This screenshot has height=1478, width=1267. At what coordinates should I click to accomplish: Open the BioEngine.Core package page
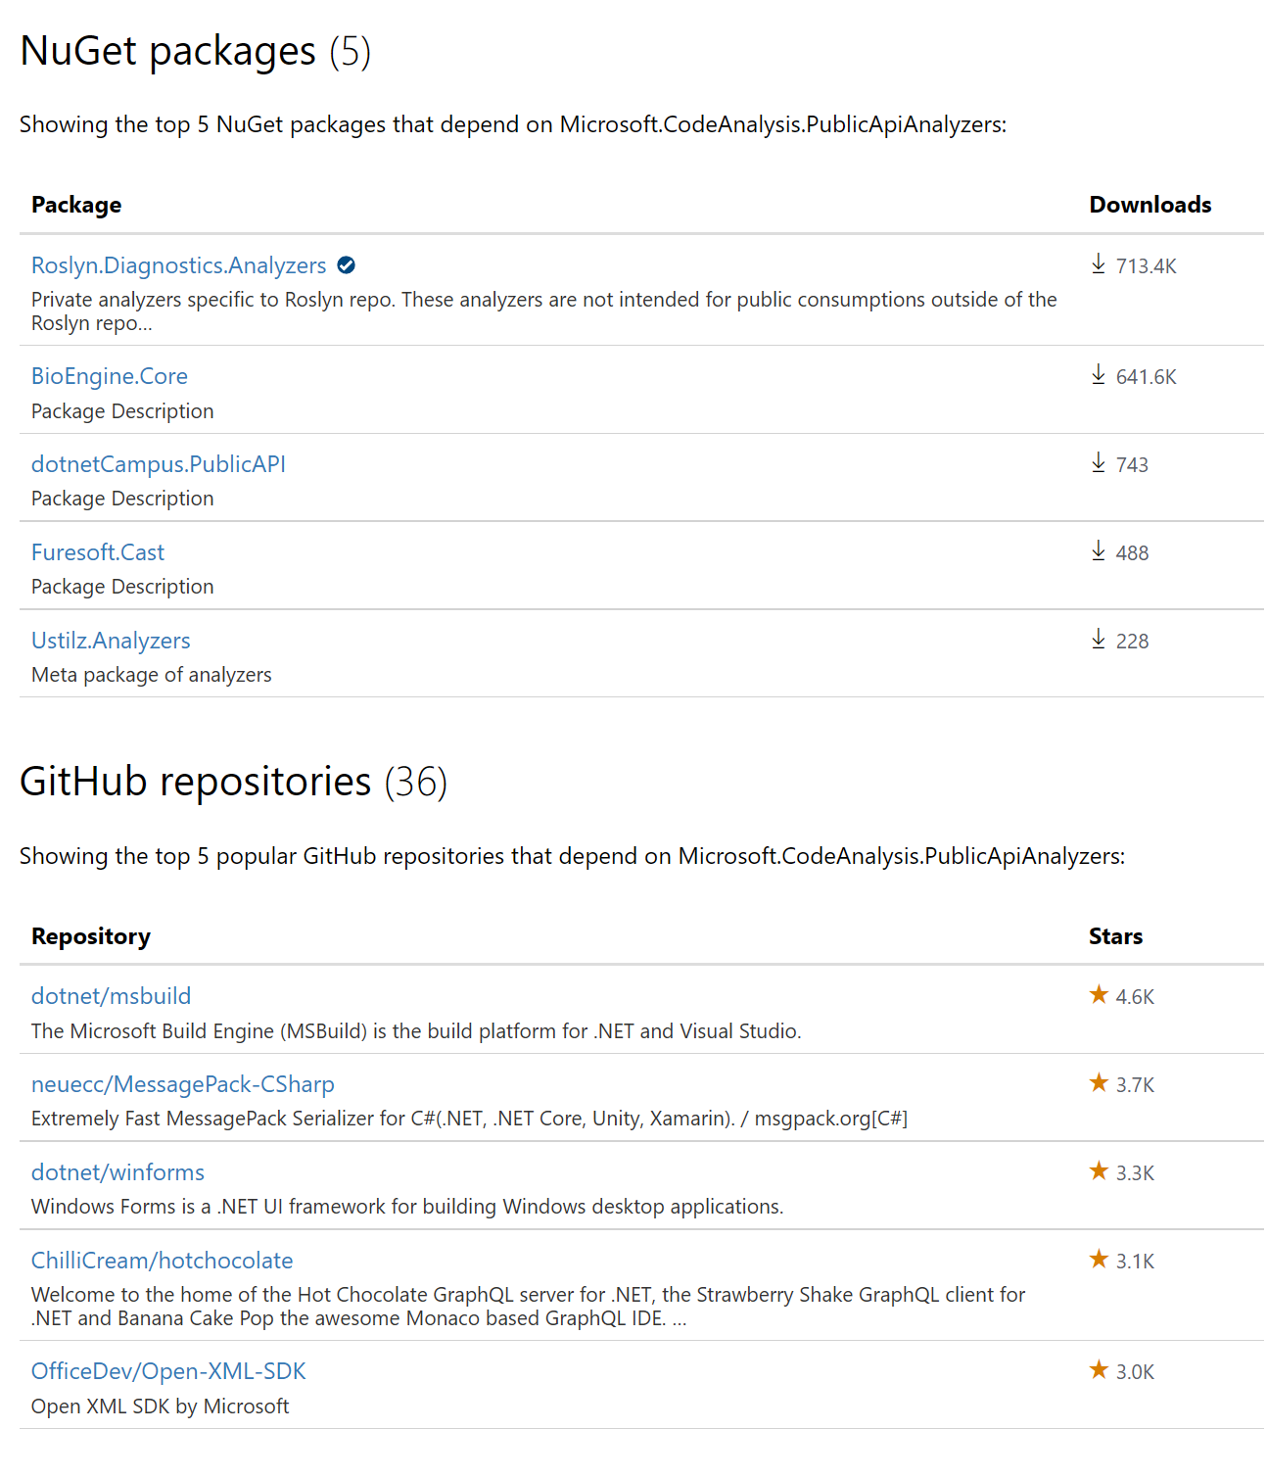(x=109, y=375)
